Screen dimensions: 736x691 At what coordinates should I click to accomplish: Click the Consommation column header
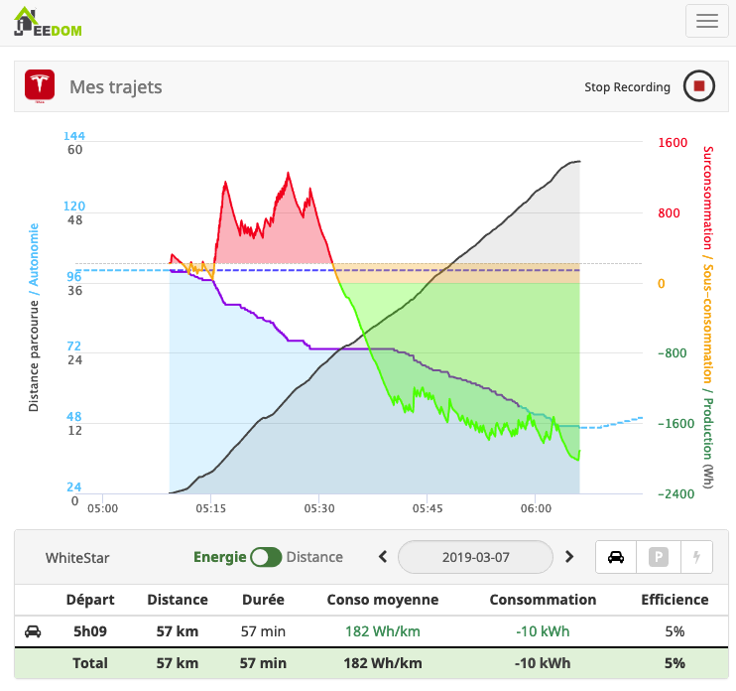543,600
